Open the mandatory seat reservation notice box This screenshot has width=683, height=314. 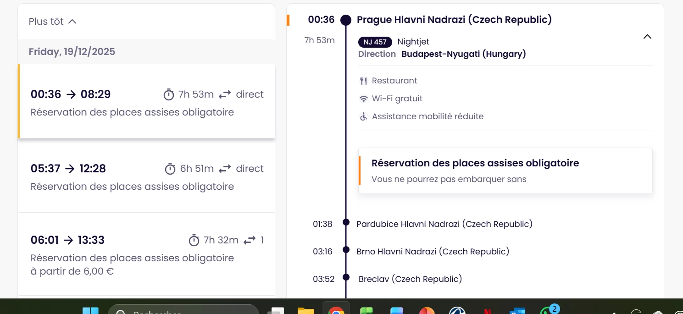click(x=505, y=171)
